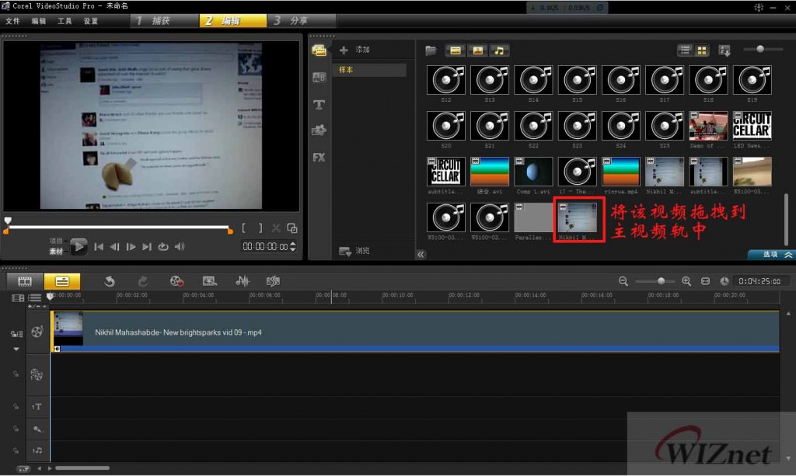
Task: Open the 工具 tools menu
Action: [x=65, y=21]
